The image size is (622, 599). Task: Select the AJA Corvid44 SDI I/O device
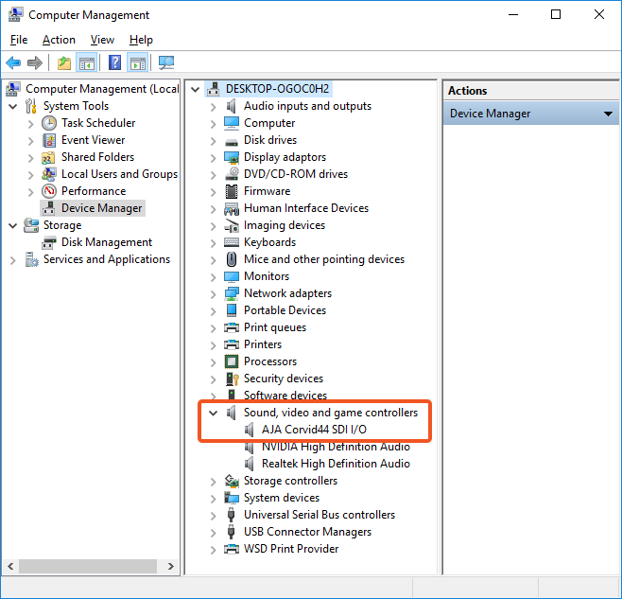tap(314, 430)
